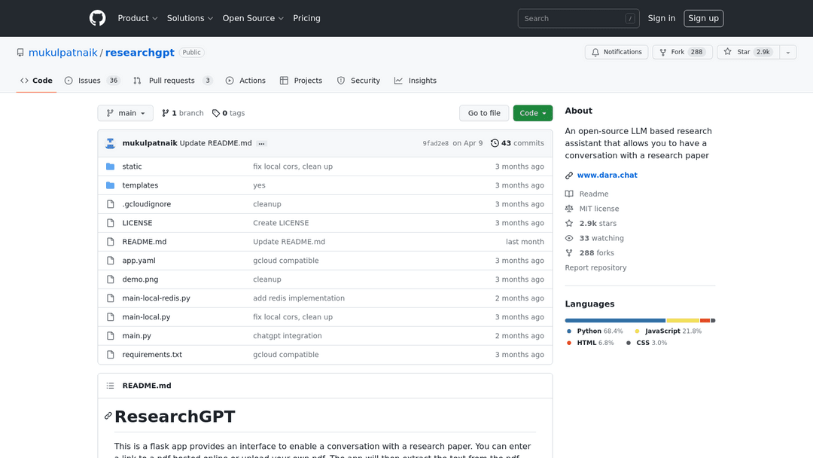
Task: Expand the star lists dropdown arrow
Action: click(x=787, y=52)
